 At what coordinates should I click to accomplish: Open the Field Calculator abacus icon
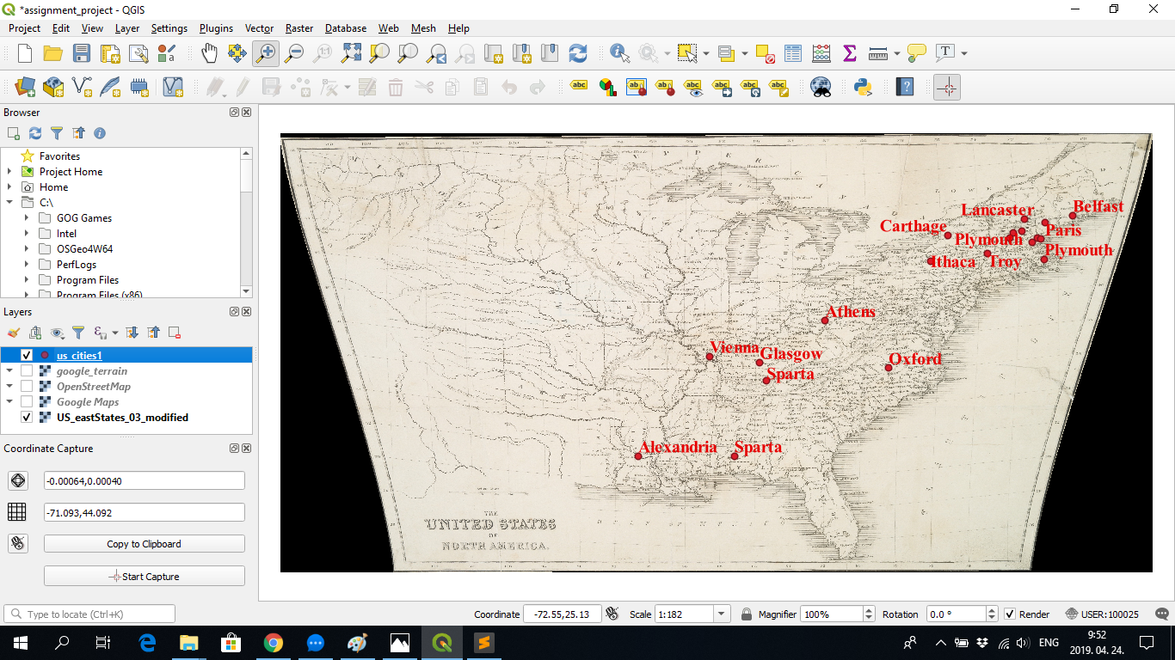821,53
